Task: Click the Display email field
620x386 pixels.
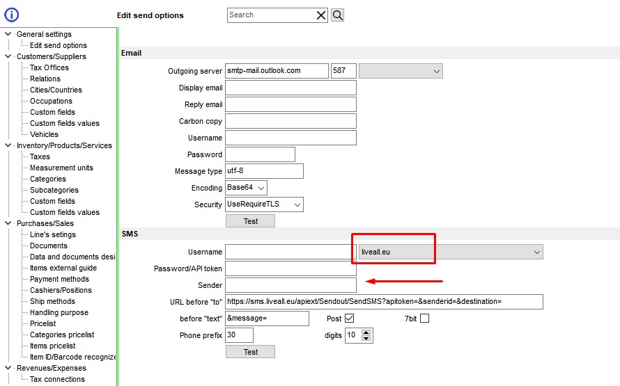Action: pyautogui.click(x=290, y=88)
